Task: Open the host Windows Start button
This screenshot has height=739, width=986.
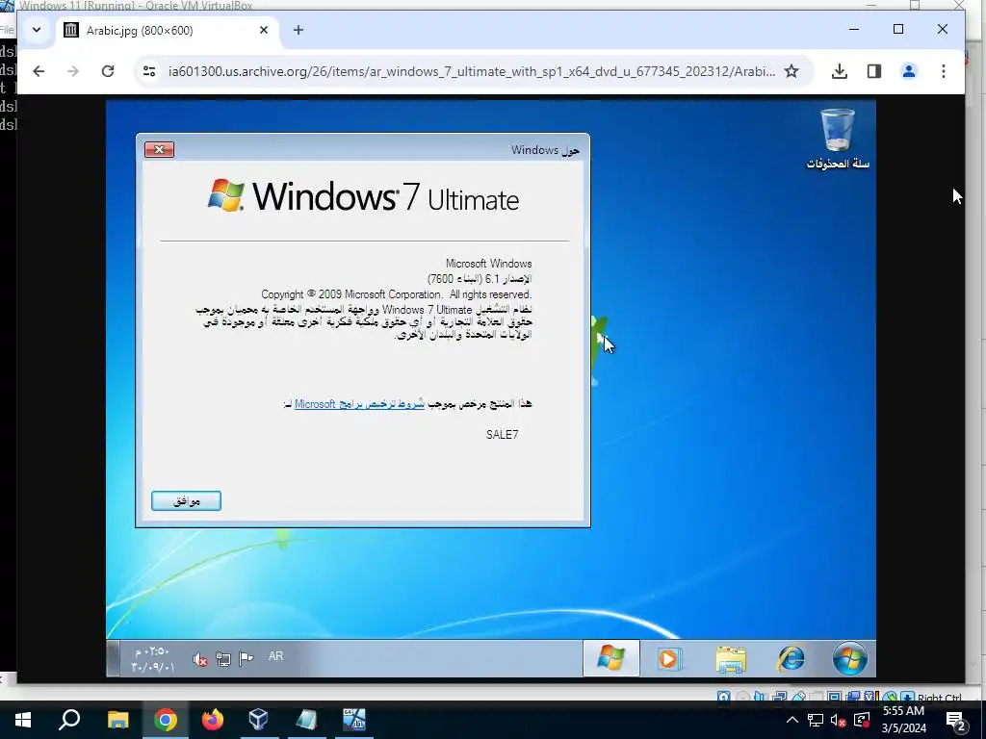Action: tap(23, 720)
